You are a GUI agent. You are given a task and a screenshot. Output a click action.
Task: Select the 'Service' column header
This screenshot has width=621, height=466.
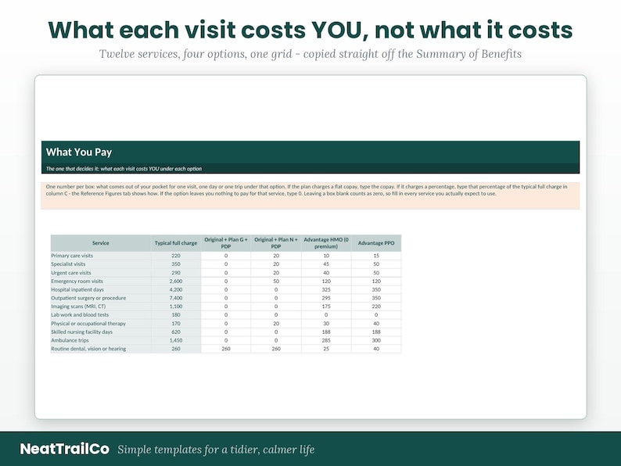pyautogui.click(x=101, y=243)
